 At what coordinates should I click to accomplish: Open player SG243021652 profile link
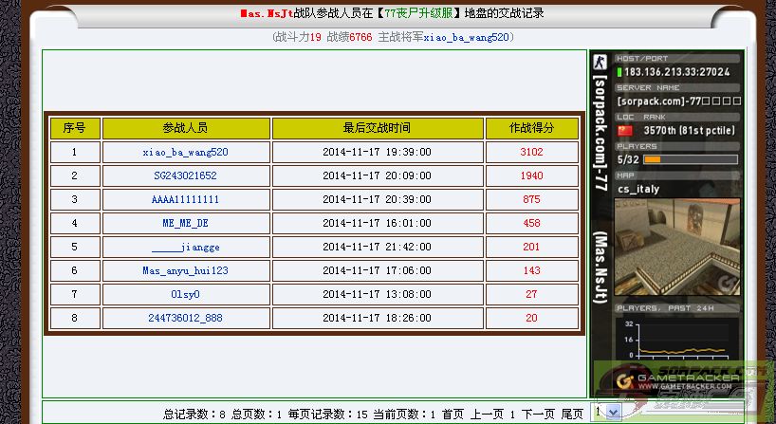point(186,175)
